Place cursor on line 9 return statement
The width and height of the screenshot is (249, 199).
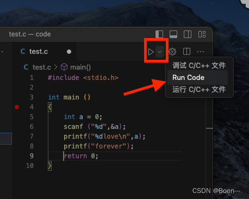click(81, 156)
